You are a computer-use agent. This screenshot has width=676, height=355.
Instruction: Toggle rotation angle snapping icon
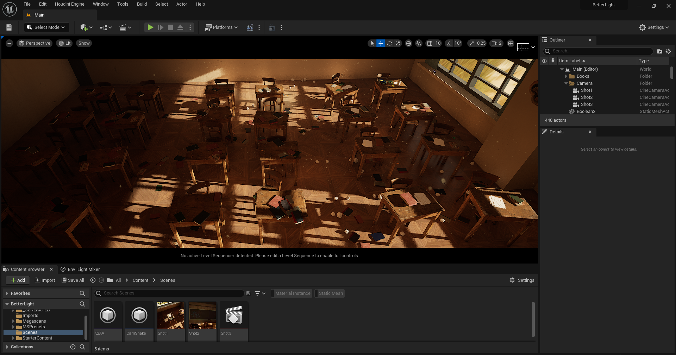point(449,43)
